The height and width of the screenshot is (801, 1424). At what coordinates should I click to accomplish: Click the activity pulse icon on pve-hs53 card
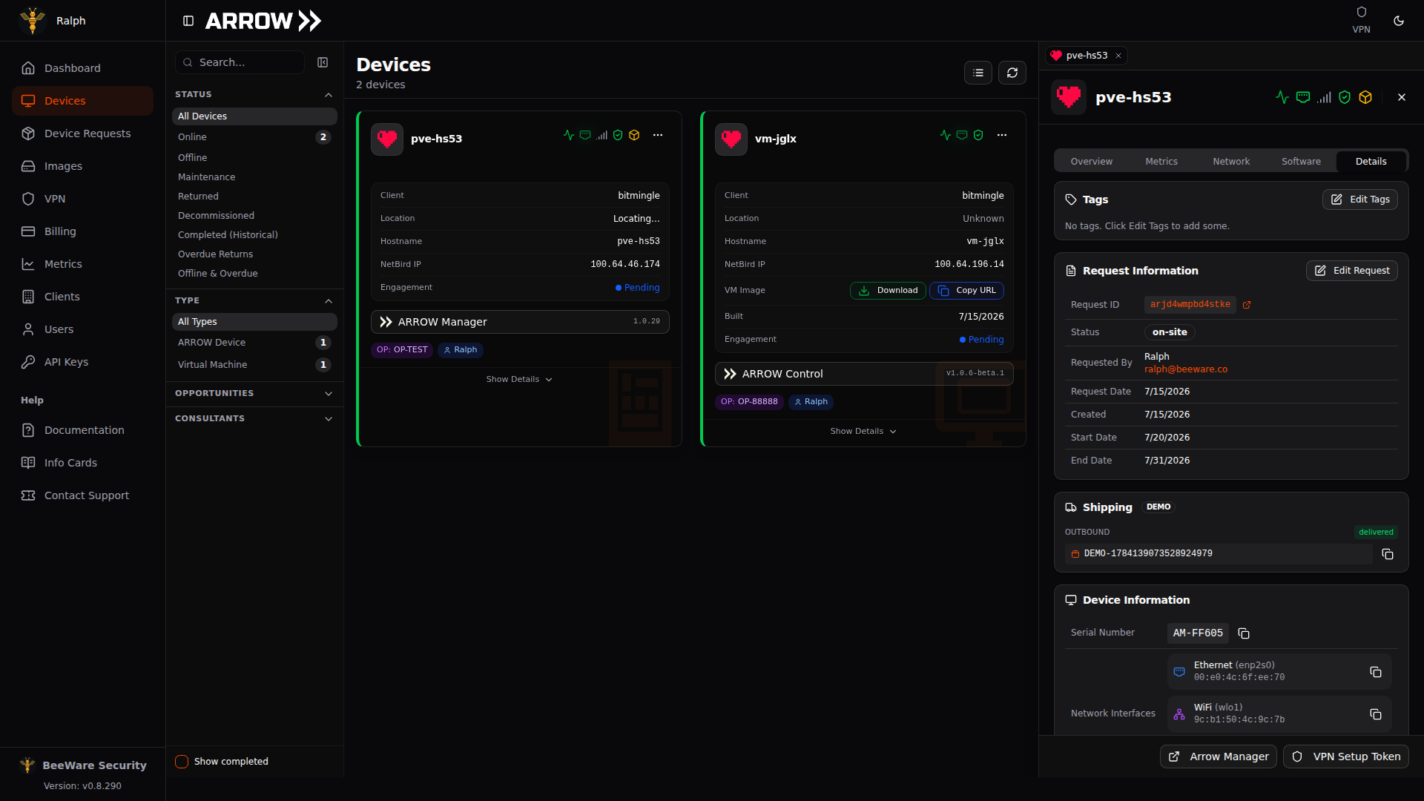point(569,135)
